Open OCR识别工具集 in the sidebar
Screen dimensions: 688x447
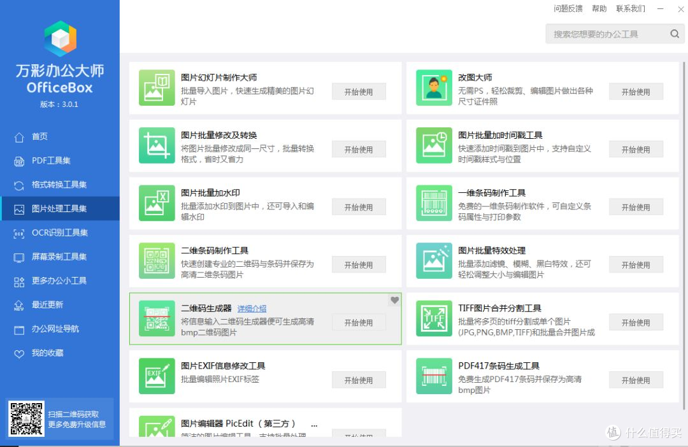tap(60, 233)
